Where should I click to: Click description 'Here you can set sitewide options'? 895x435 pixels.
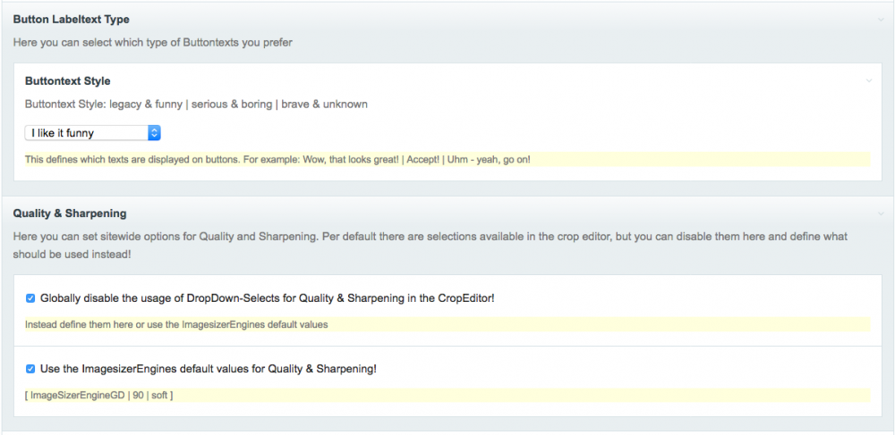click(x=268, y=237)
